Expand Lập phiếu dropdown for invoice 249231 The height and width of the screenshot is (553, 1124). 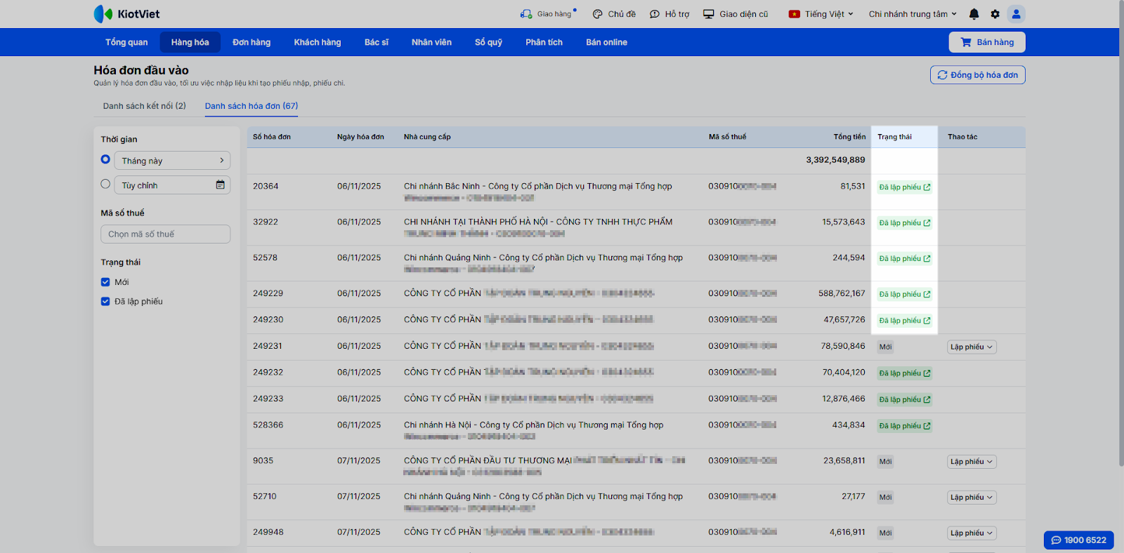click(x=972, y=347)
